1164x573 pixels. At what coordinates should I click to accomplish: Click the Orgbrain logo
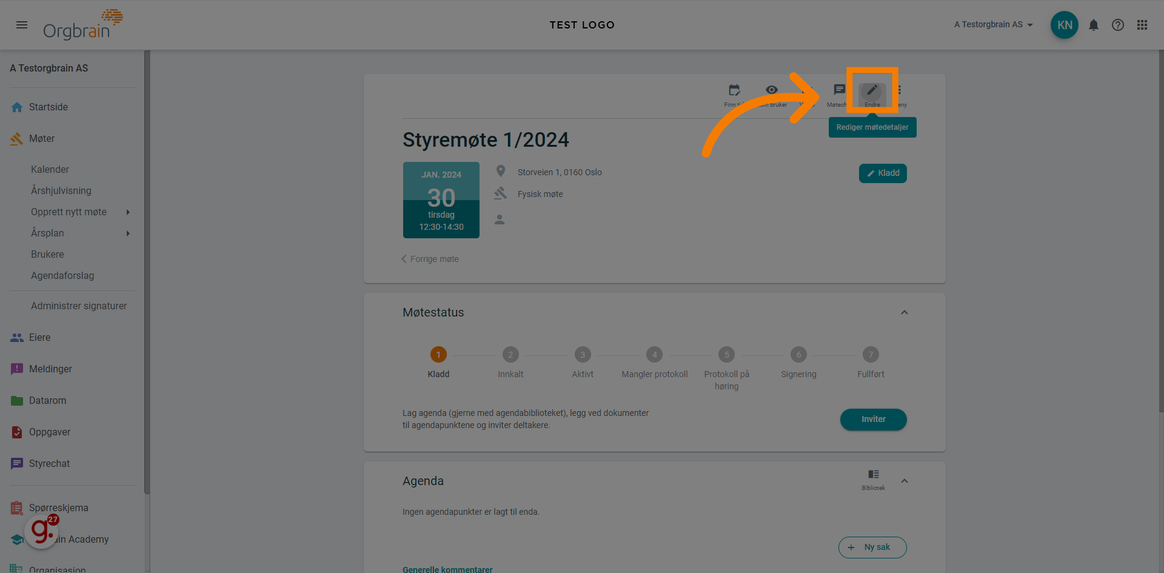tap(83, 25)
